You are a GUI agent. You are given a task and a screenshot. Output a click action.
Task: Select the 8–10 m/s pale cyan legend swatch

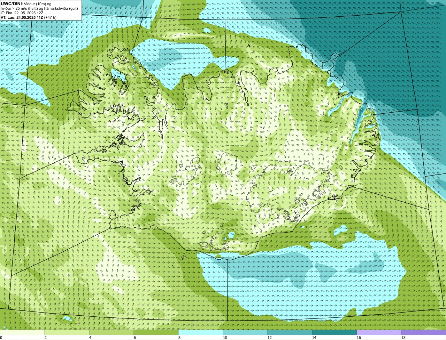click(201, 333)
